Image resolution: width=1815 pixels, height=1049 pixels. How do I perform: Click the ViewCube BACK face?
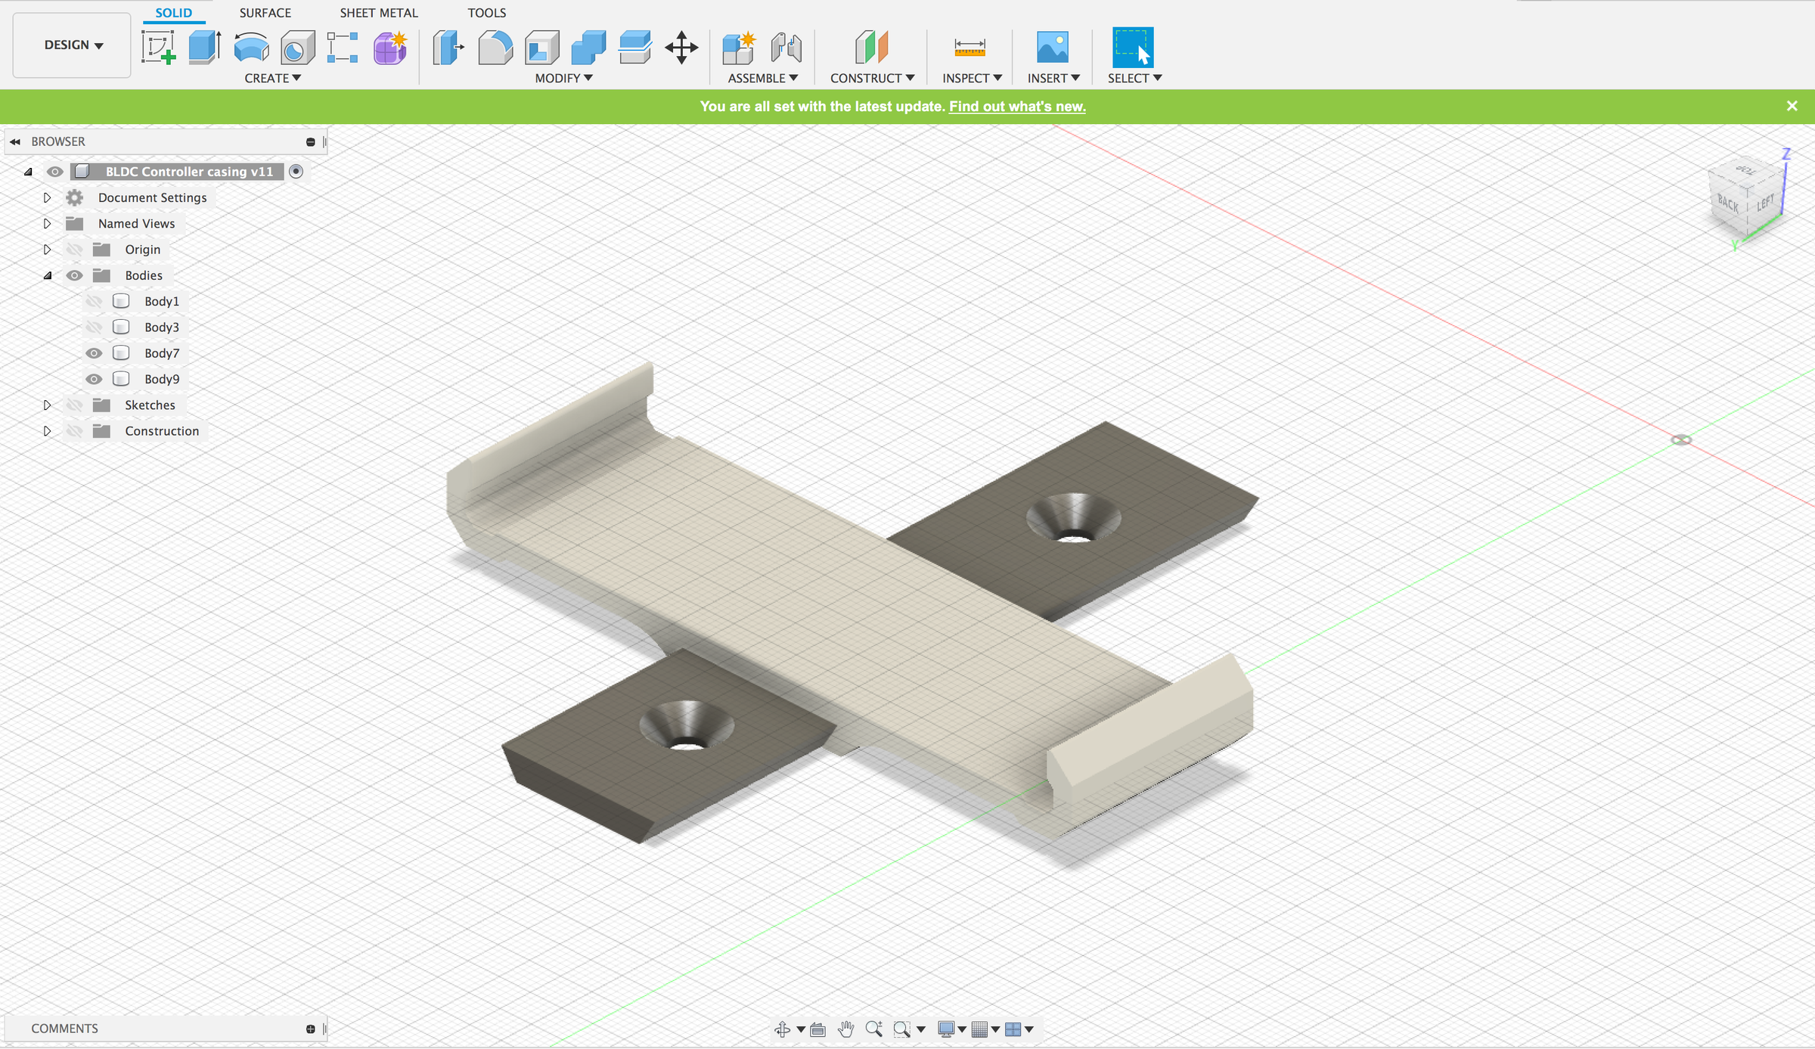click(x=1728, y=203)
